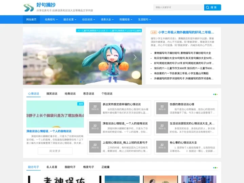Click the 阅读更多 button
244x183 pixels.
click(55, 151)
